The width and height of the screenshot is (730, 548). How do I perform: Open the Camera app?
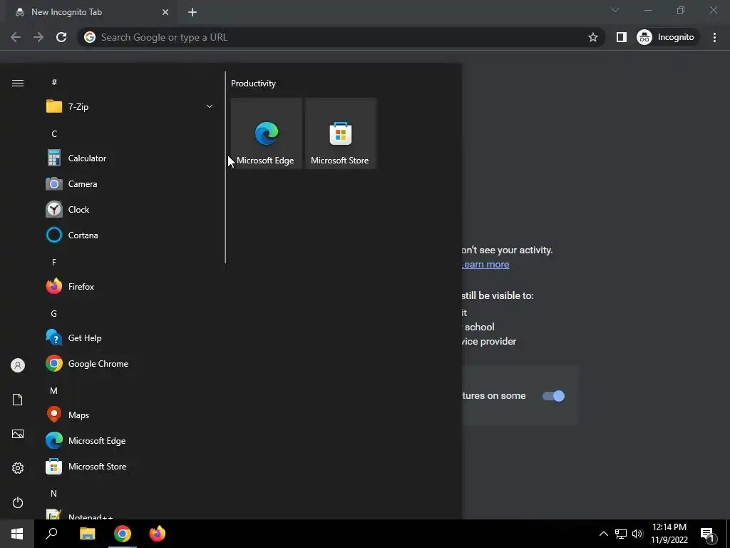pyautogui.click(x=129, y=184)
